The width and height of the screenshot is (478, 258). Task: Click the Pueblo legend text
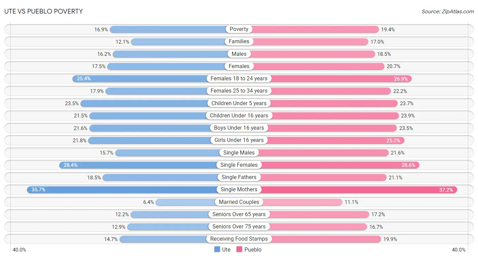[x=253, y=249]
